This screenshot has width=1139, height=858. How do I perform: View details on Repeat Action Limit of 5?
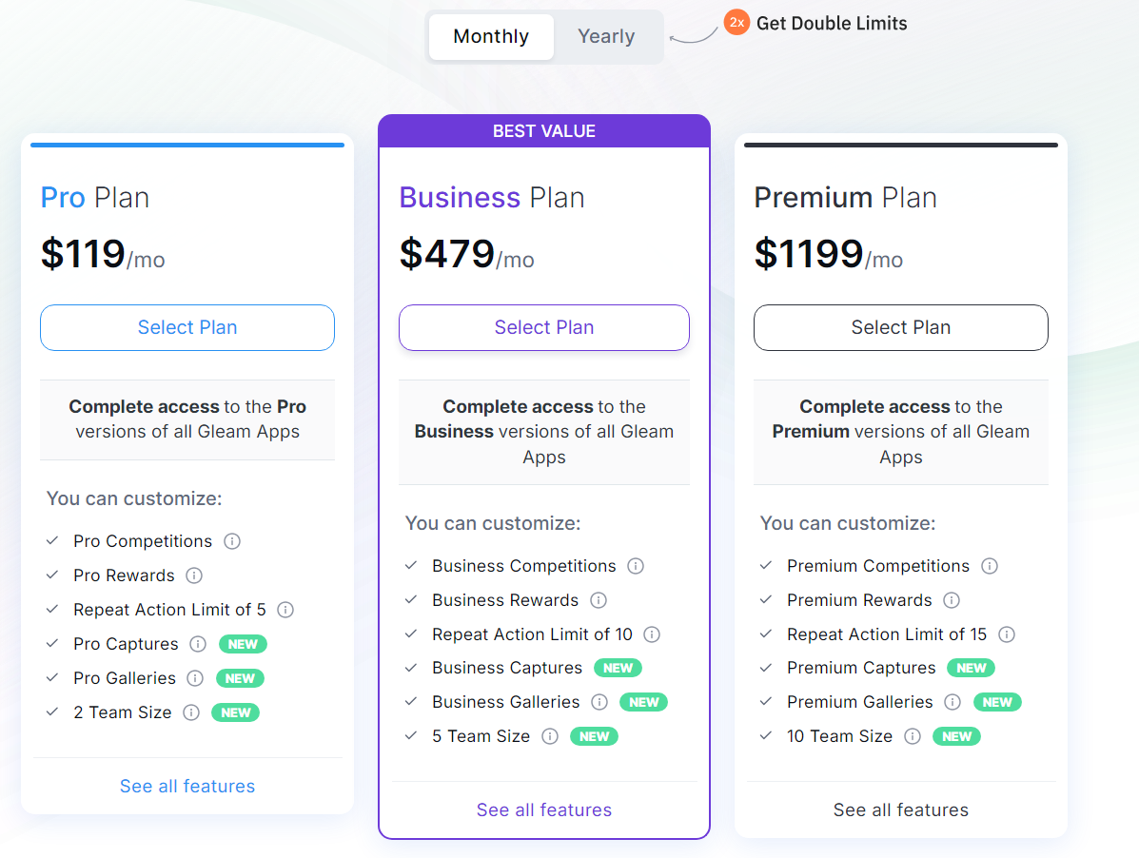coord(285,610)
